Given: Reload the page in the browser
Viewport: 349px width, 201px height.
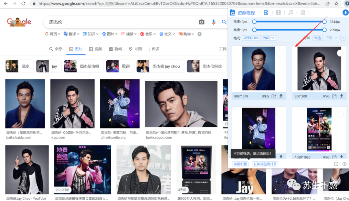Looking at the screenshot, I should [x=23, y=4].
